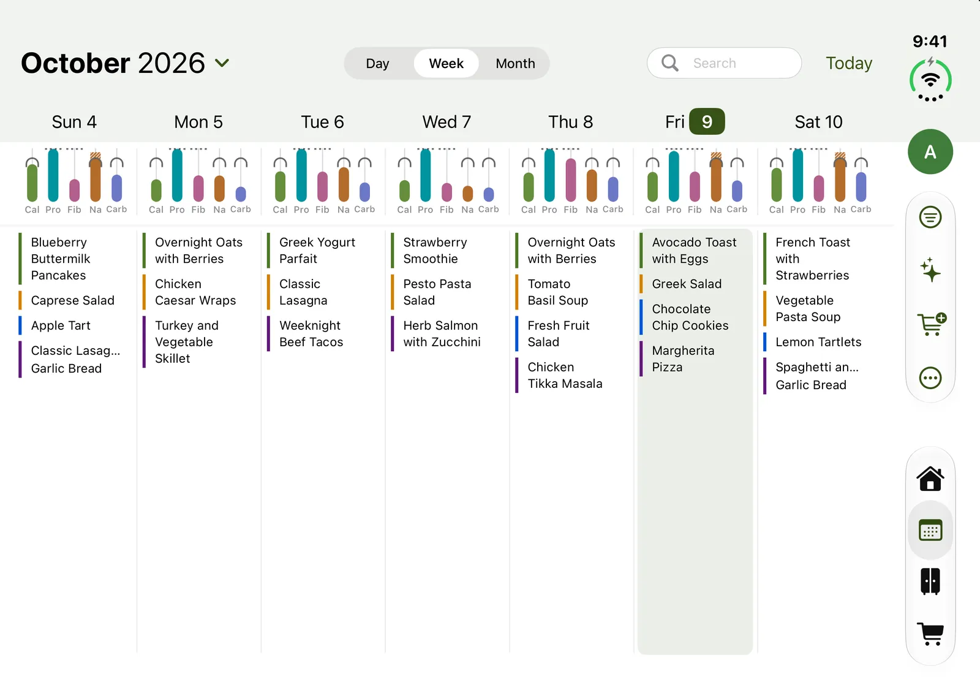Image resolution: width=980 pixels, height=690 pixels.
Task: Open the pantry fridge icon
Action: click(930, 581)
